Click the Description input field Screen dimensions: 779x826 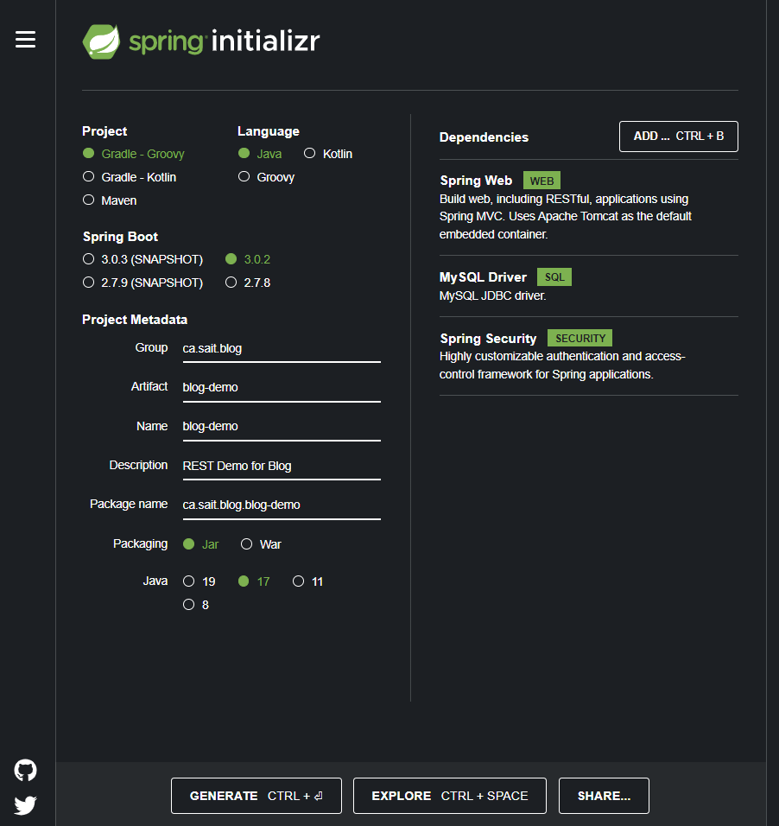pos(282,466)
